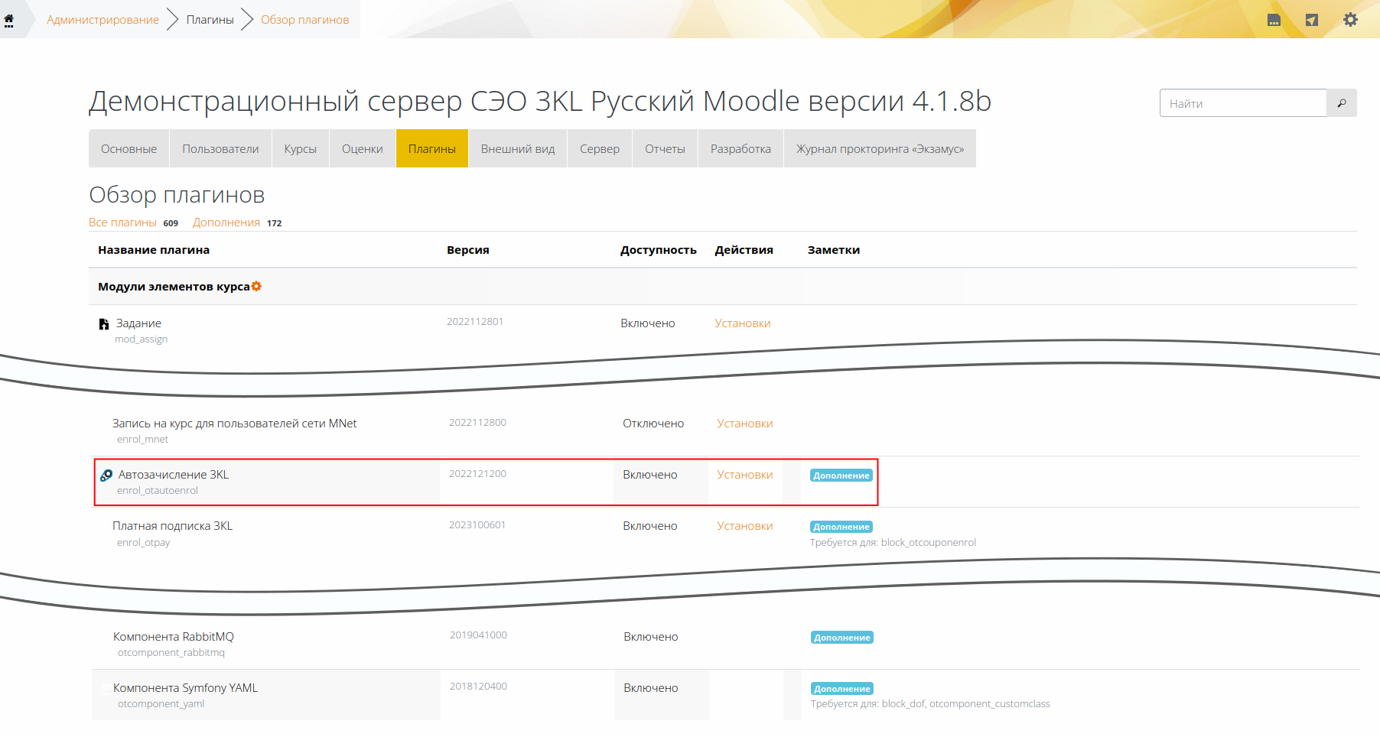Filter by Дополнения plugins
This screenshot has height=737, width=1380.
(226, 222)
